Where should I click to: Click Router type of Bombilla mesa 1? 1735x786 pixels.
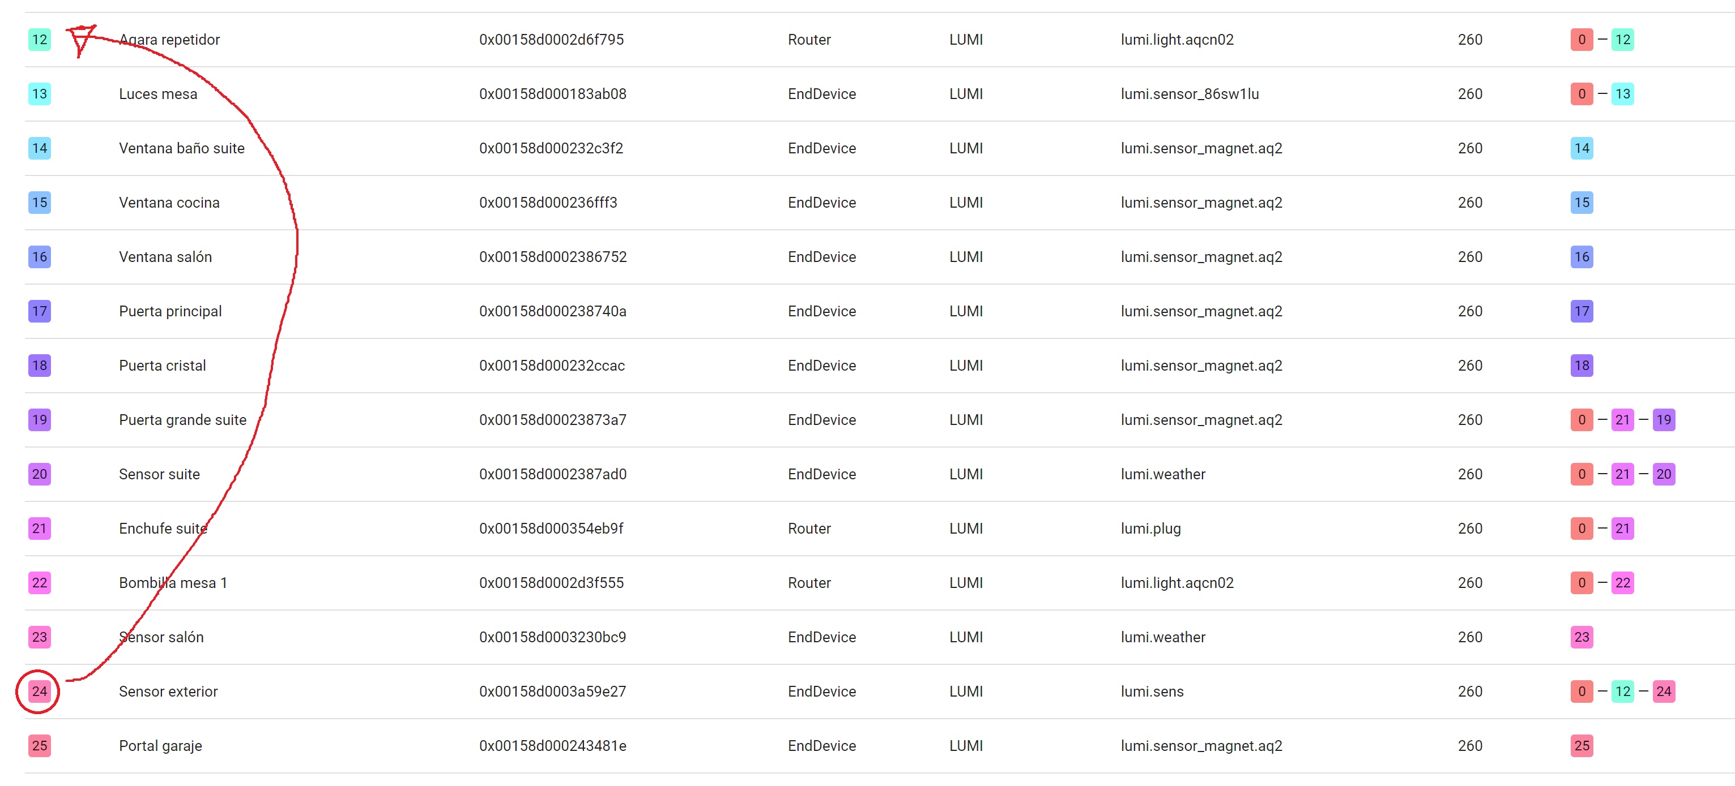pos(809,583)
